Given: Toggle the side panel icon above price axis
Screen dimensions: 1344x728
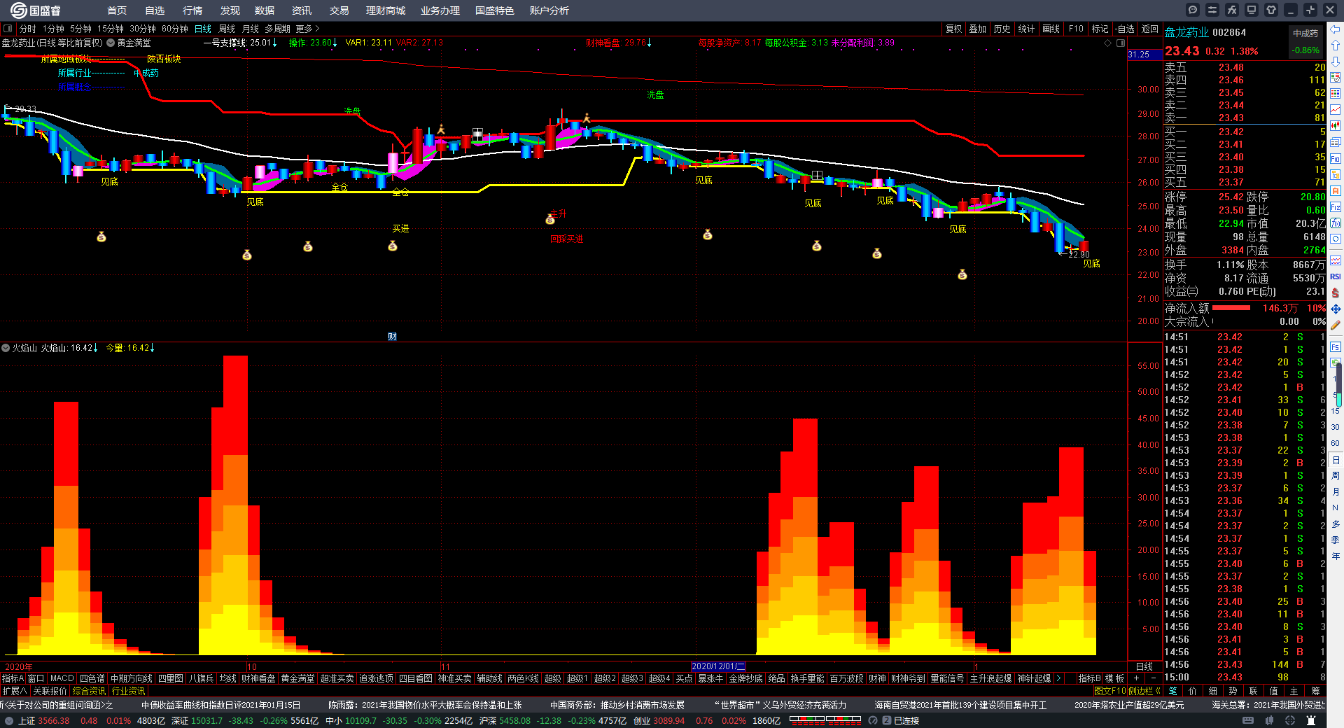Looking at the screenshot, I should pyautogui.click(x=1120, y=43).
